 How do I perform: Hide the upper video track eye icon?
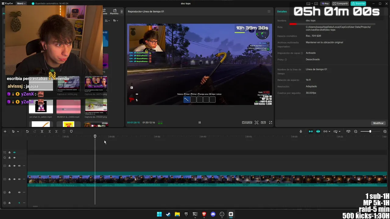[x=14, y=166]
